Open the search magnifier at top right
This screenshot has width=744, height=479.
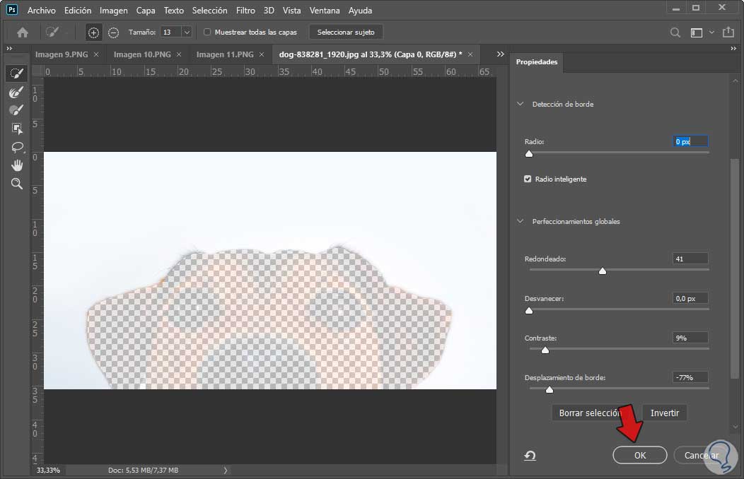(675, 32)
